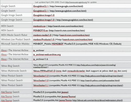Open merchant help link in YahooSeeker/1.1 row
This screenshot has height=102, width=131.
[101, 85]
